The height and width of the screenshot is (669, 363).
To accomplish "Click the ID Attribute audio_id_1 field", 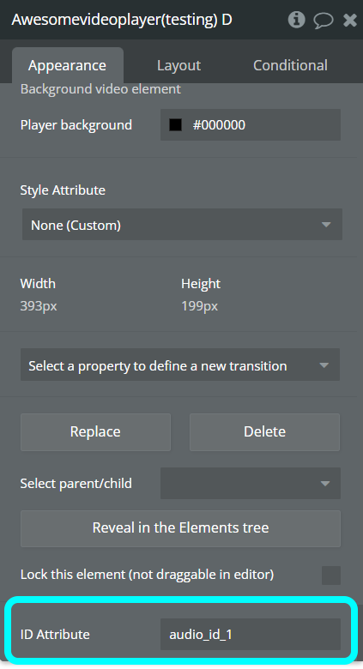I will (x=251, y=635).
